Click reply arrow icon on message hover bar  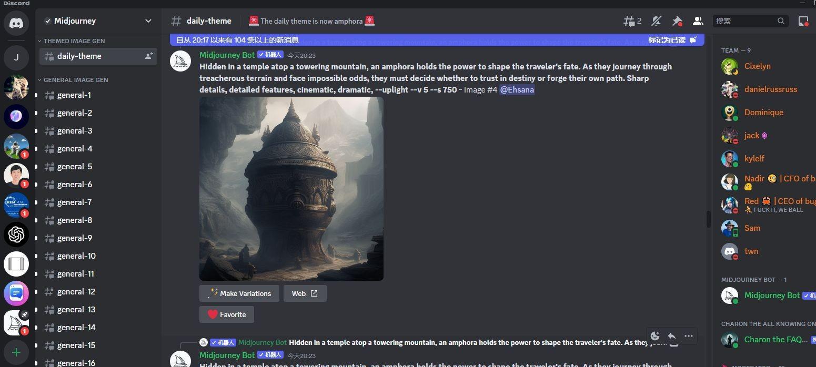(x=672, y=336)
